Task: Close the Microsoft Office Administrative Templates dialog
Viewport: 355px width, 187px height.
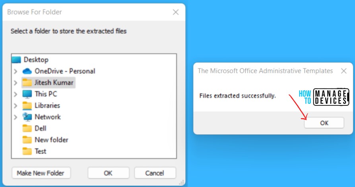Action: 344,71
